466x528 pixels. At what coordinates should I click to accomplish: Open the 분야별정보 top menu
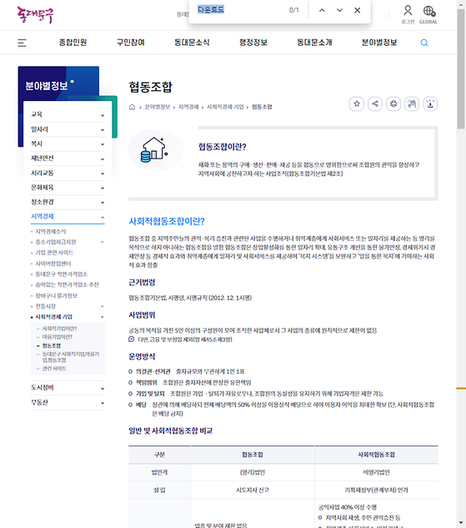pyautogui.click(x=379, y=43)
